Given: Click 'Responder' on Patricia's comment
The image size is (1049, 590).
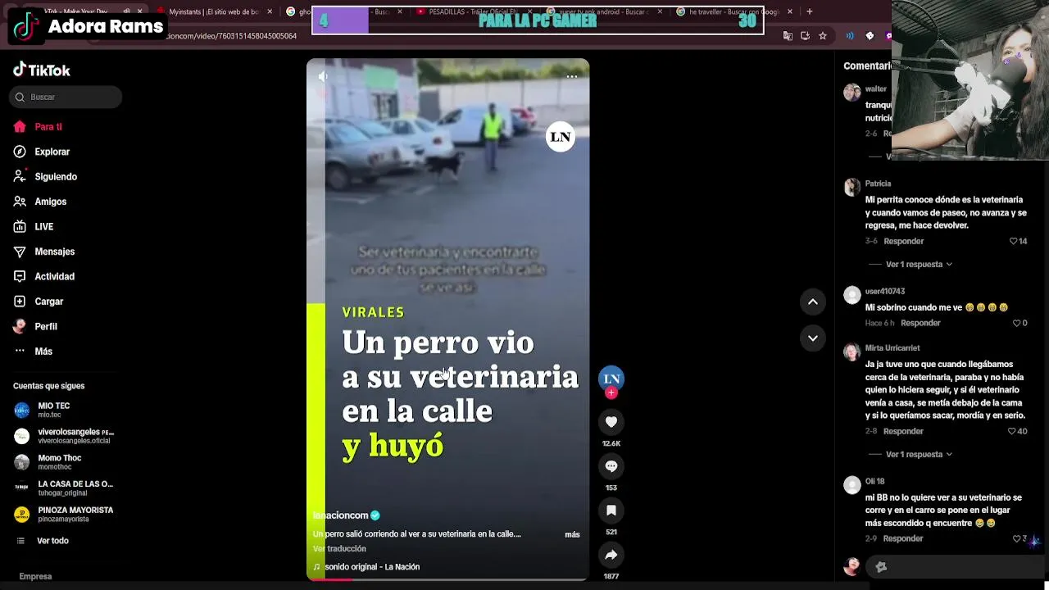Looking at the screenshot, I should click(x=904, y=241).
